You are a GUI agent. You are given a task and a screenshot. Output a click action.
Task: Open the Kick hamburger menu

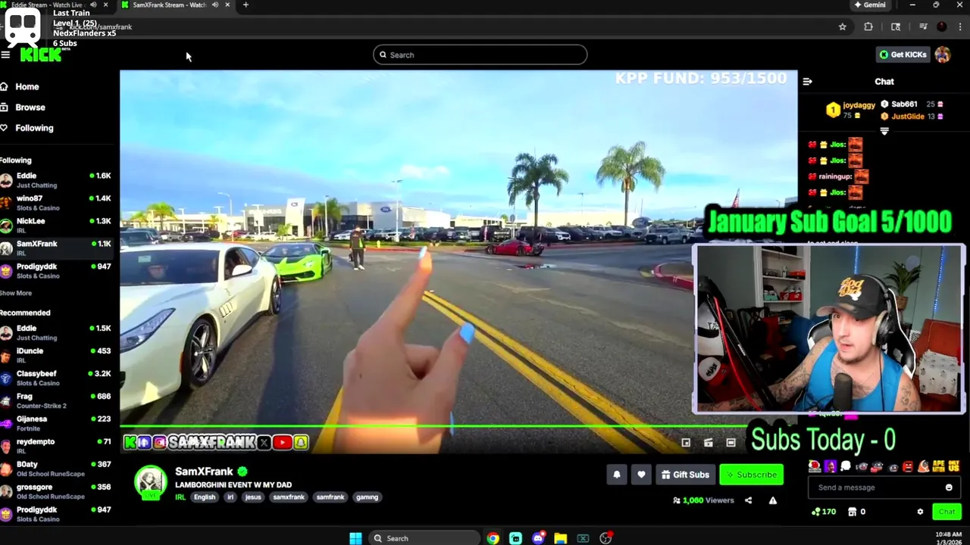(5, 54)
